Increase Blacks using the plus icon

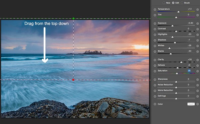click(198, 51)
